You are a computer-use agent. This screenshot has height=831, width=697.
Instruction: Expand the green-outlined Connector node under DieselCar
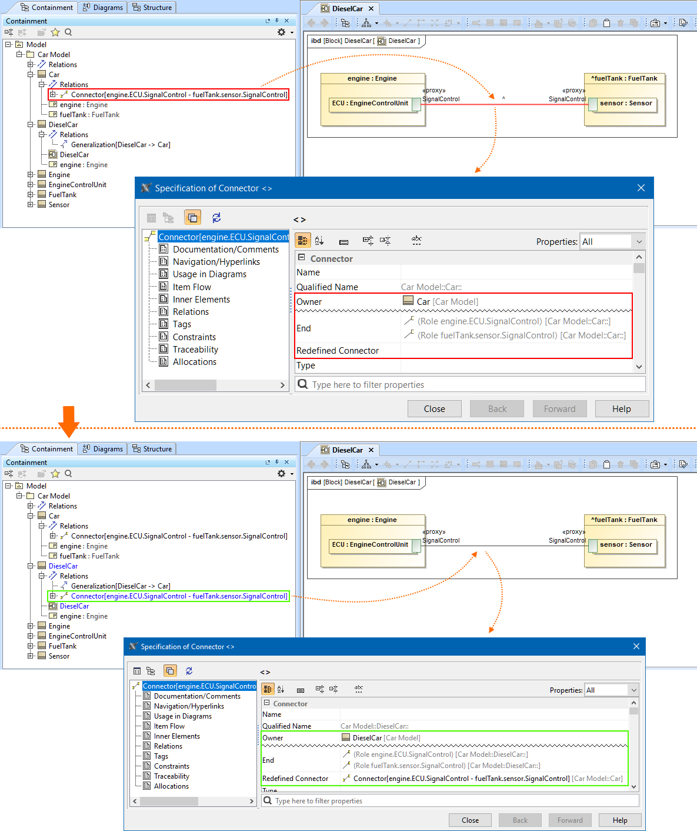pos(53,596)
